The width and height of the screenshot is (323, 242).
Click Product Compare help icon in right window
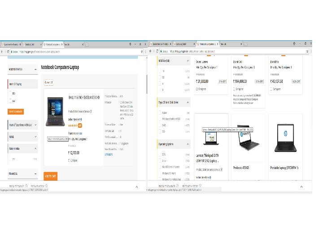(177, 186)
